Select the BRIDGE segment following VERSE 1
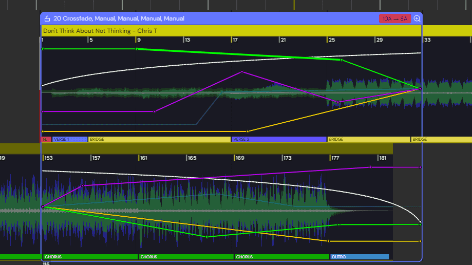The image size is (472, 265). (x=159, y=139)
